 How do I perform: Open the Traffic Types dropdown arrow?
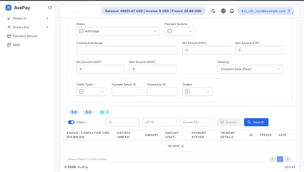(x=102, y=92)
